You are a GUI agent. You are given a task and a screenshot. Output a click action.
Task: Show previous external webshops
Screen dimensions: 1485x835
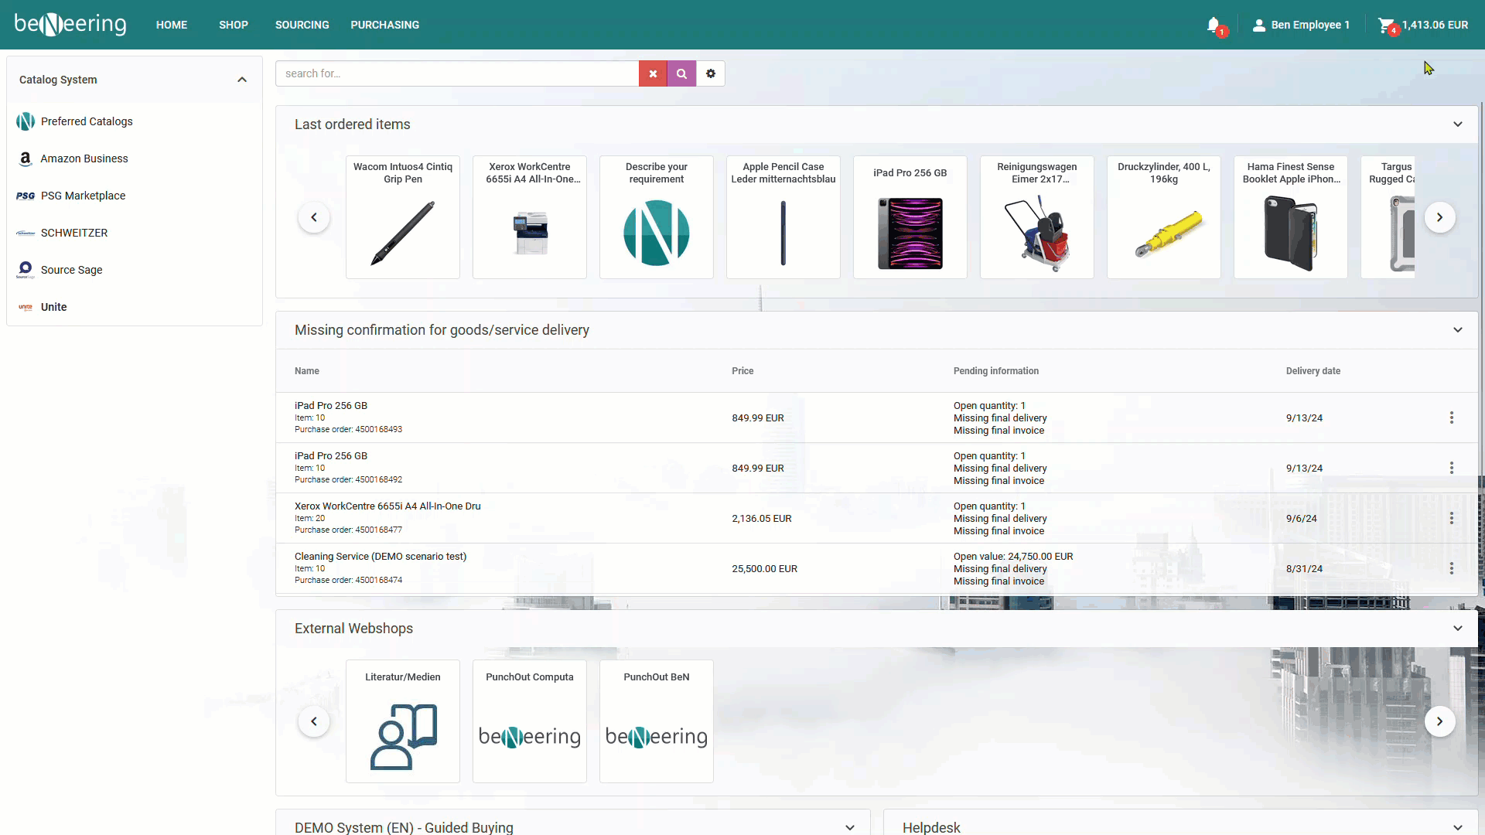click(314, 721)
